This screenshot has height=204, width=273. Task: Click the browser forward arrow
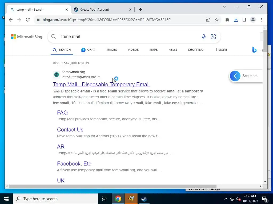[x=19, y=20]
